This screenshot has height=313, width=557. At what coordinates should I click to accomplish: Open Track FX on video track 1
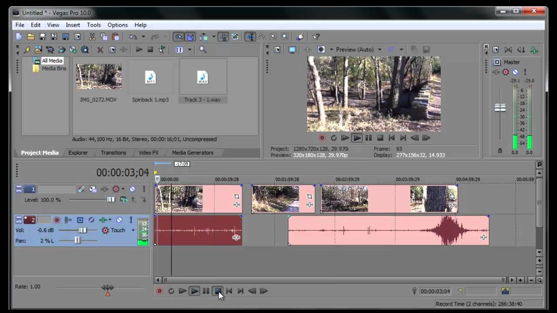(104, 189)
